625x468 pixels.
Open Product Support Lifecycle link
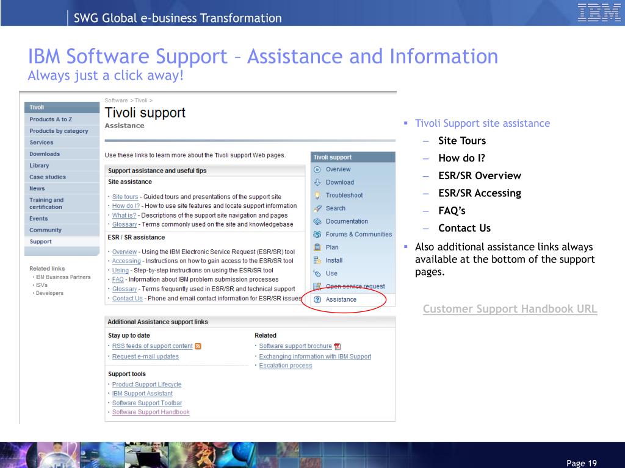point(146,385)
